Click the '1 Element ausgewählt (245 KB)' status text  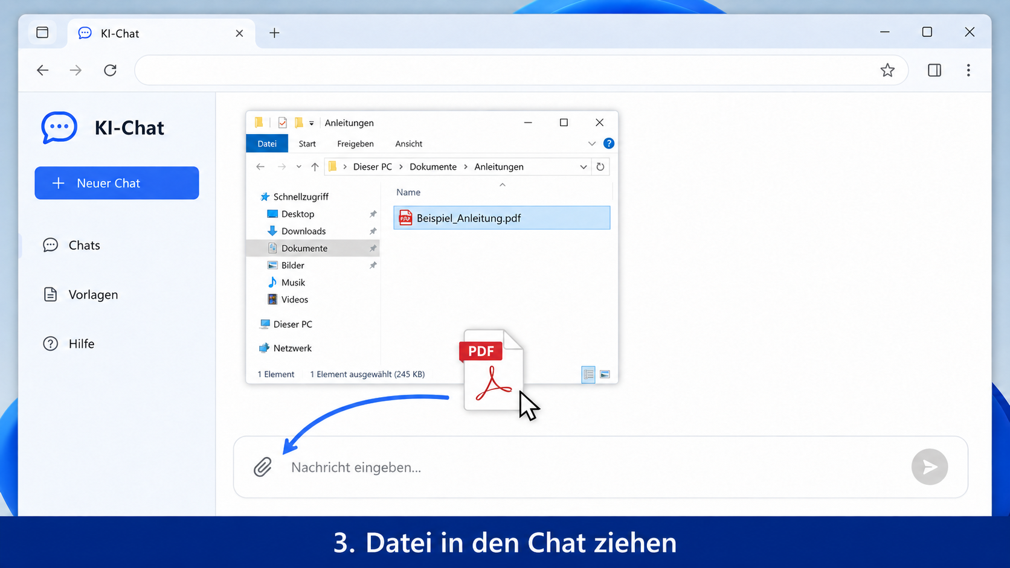[367, 374]
